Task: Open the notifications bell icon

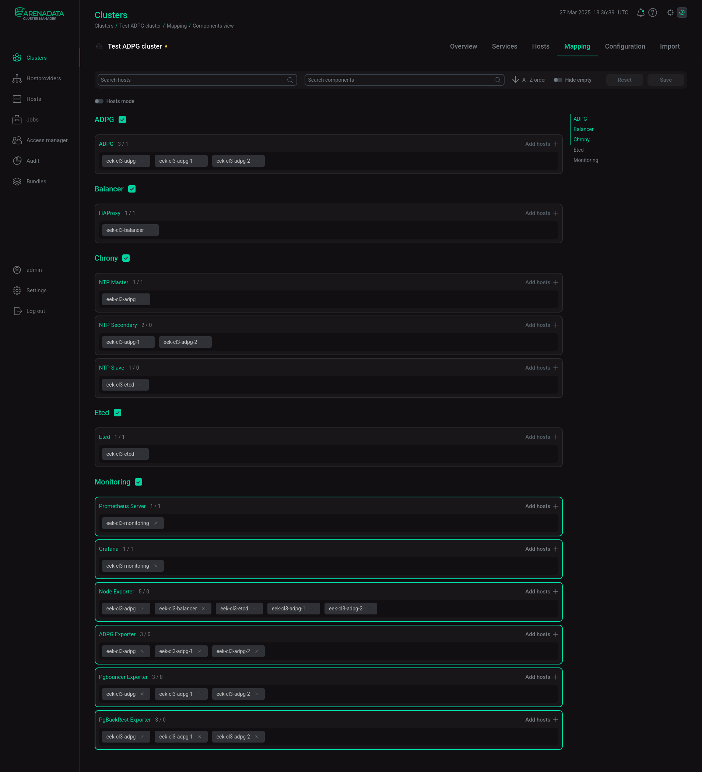Action: 640,13
